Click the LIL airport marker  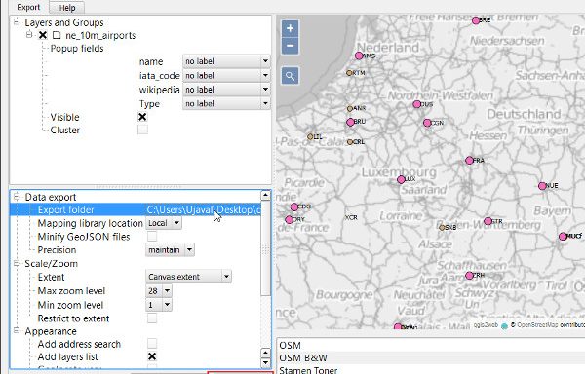(310, 137)
